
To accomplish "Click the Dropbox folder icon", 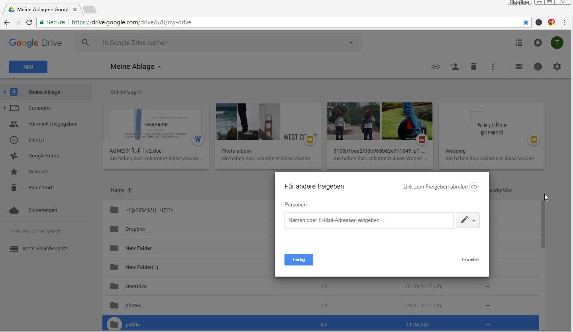I will [x=114, y=229].
